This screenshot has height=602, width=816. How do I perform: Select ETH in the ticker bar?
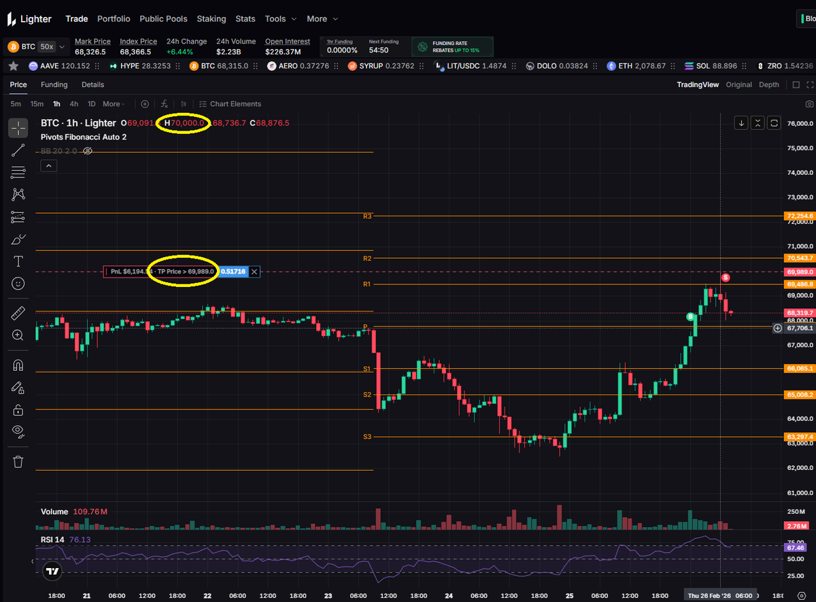coord(636,66)
